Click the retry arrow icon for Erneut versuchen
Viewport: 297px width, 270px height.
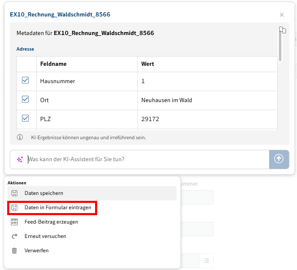(14, 236)
